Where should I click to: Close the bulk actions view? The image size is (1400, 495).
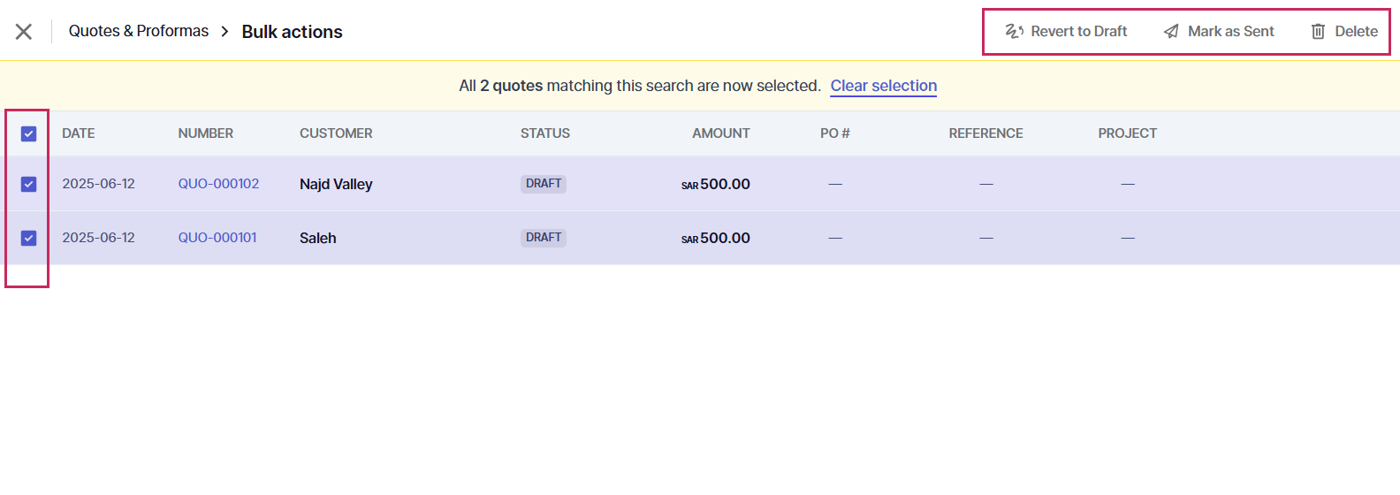coord(24,32)
